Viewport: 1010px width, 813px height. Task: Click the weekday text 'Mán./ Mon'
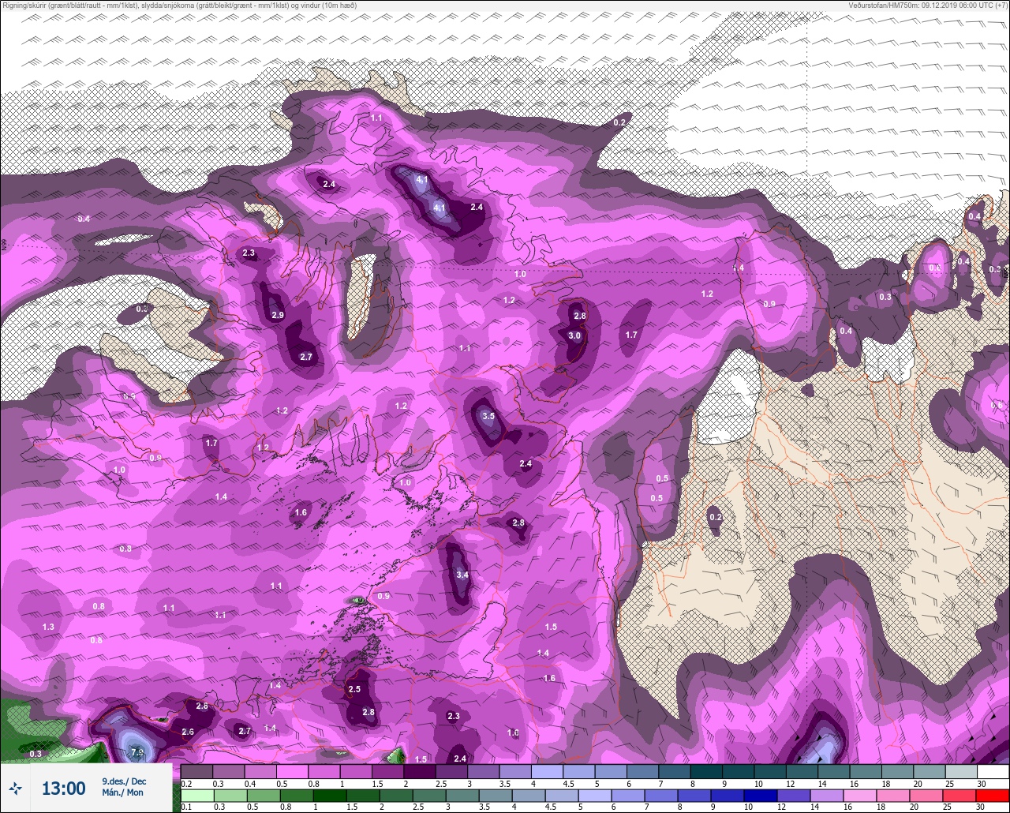[122, 792]
